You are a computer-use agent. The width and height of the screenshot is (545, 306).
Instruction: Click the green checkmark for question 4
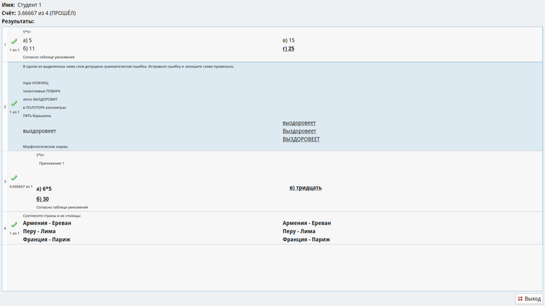pos(14,224)
